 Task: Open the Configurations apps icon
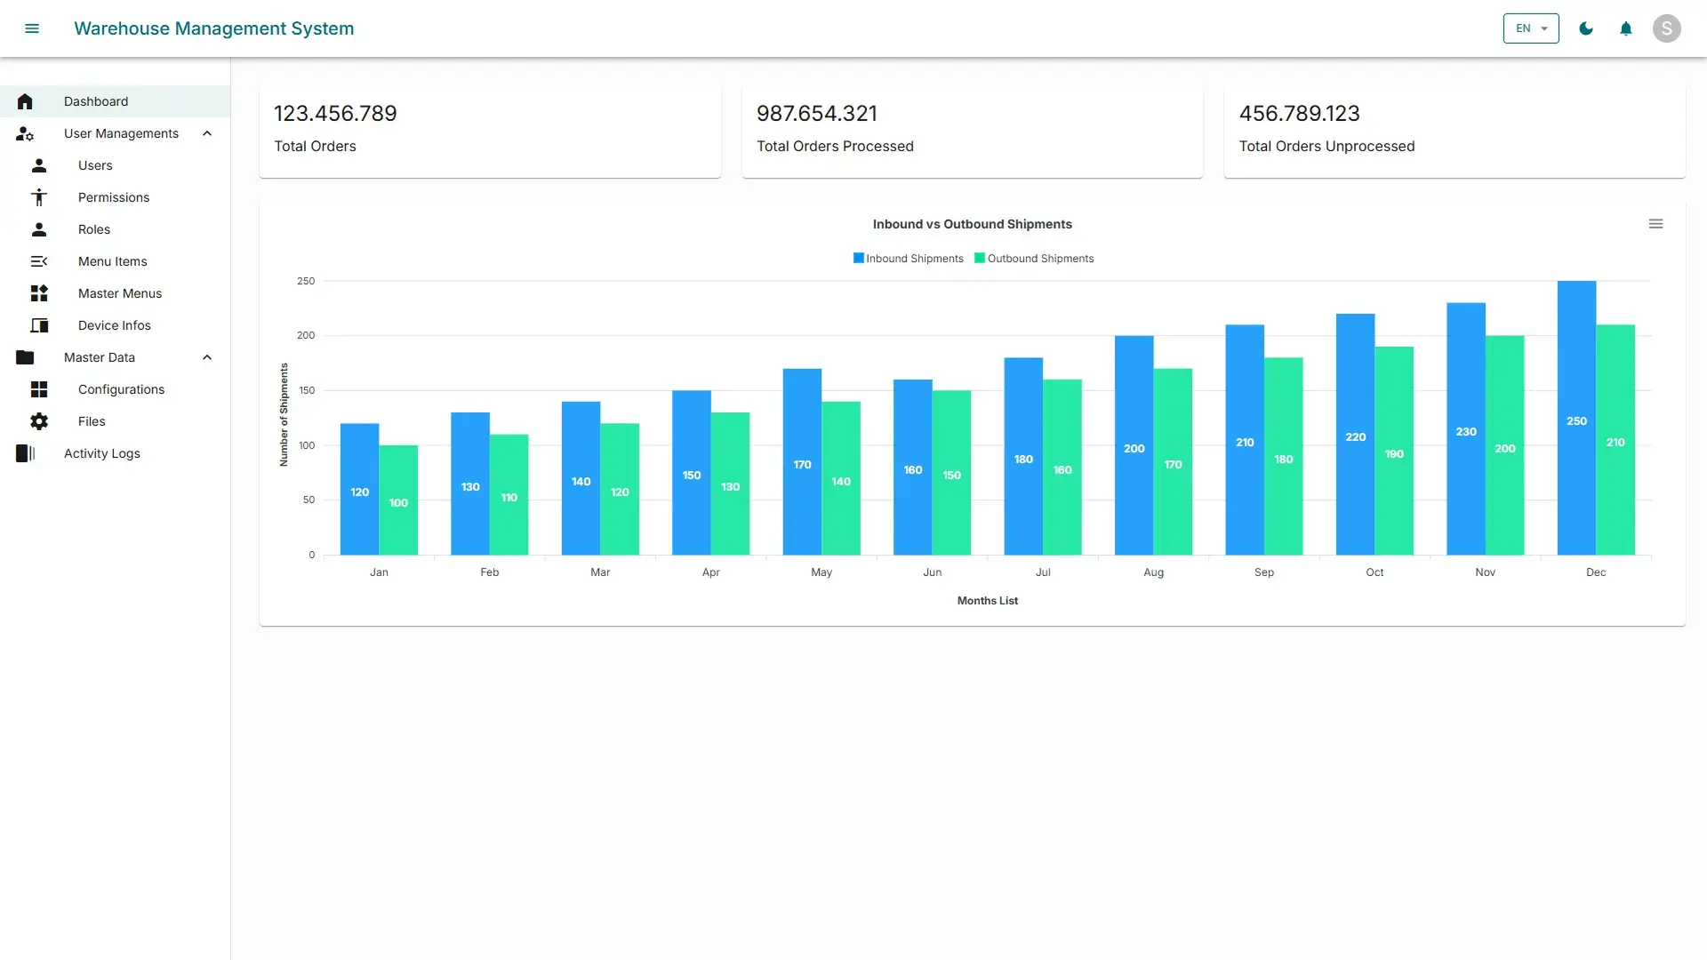click(x=39, y=389)
